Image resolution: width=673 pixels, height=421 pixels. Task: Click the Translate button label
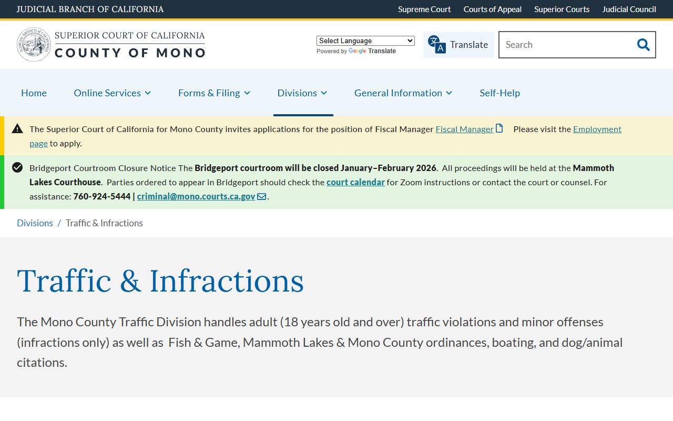469,45
